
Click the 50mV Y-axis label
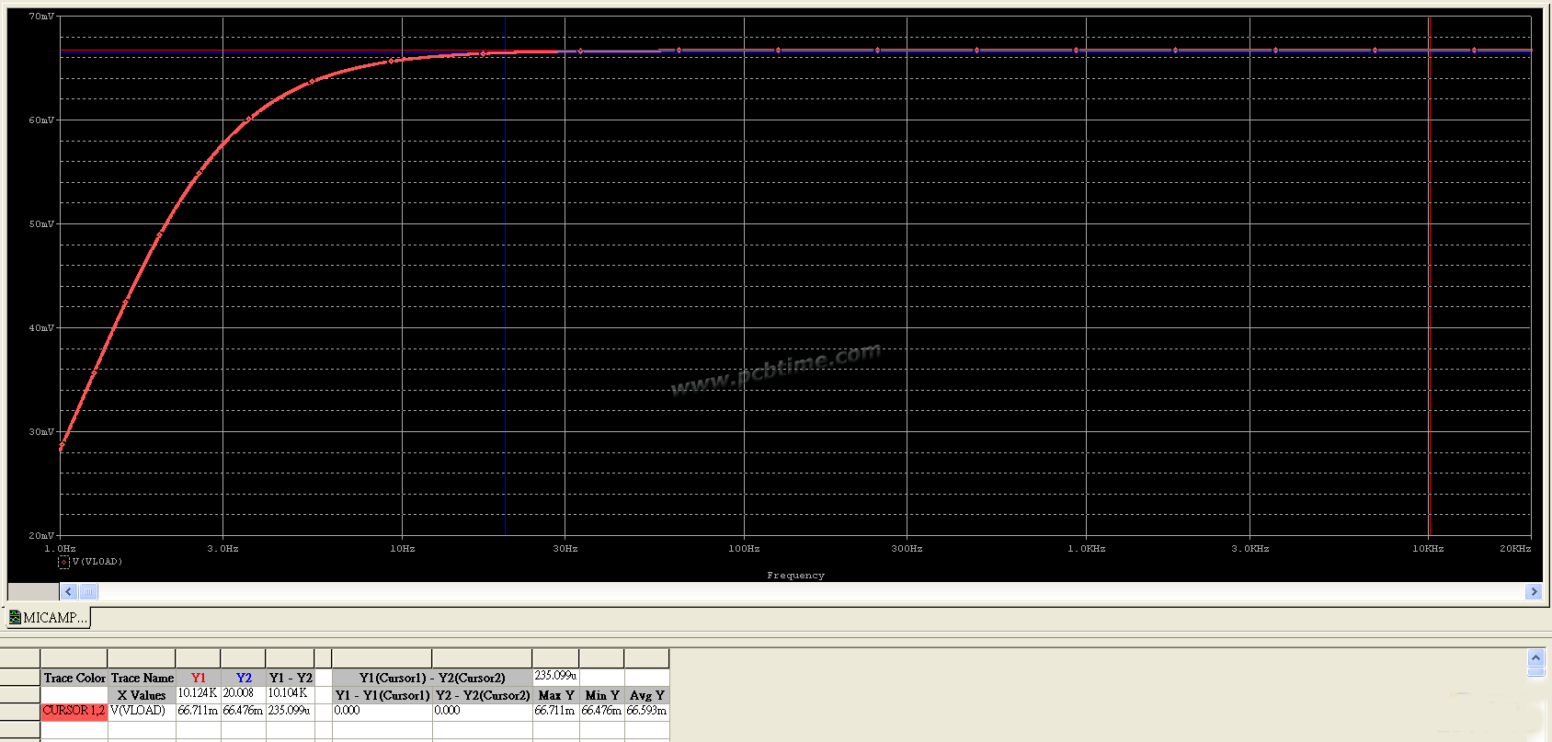tap(41, 224)
